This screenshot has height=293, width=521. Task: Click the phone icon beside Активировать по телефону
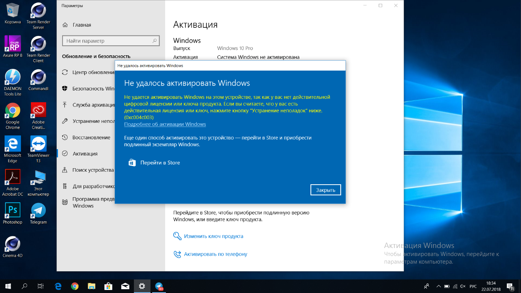(177, 254)
